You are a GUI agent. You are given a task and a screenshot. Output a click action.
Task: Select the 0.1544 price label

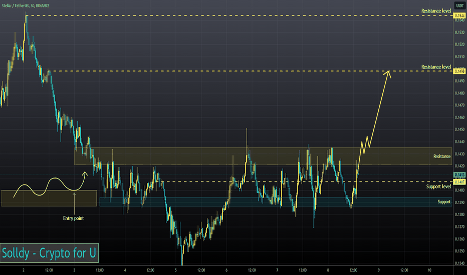pos(459,15)
